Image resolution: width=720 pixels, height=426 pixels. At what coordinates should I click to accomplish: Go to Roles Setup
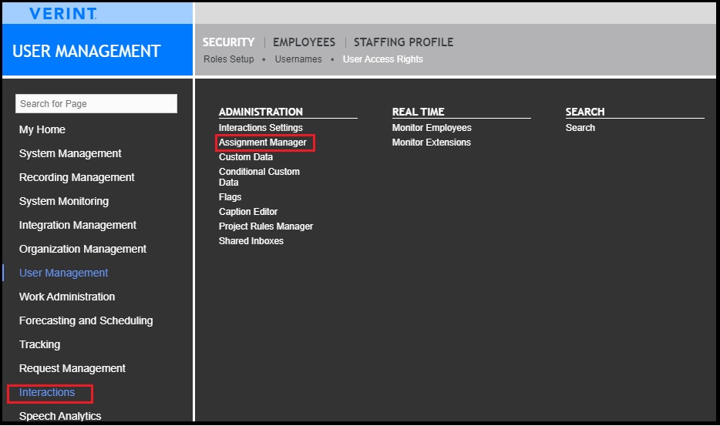(x=229, y=59)
